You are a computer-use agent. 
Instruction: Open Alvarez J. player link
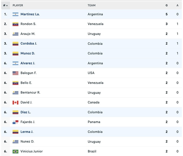coord(28,63)
